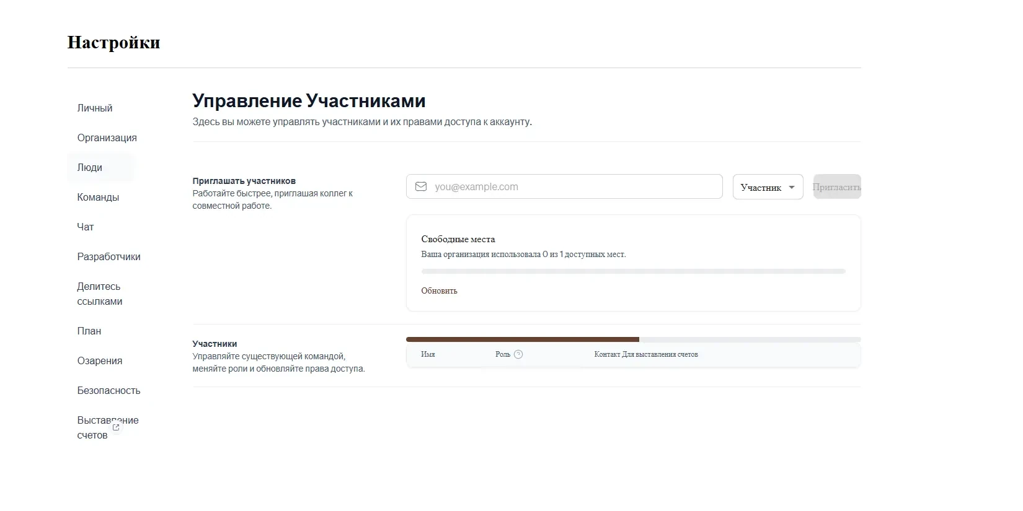The image size is (1023, 511).
Task: Click the help icon next to Роль
Action: (518, 354)
